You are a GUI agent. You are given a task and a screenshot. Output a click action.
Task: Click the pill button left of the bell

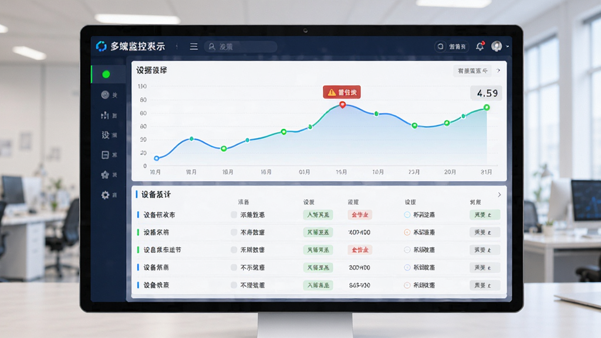point(452,46)
